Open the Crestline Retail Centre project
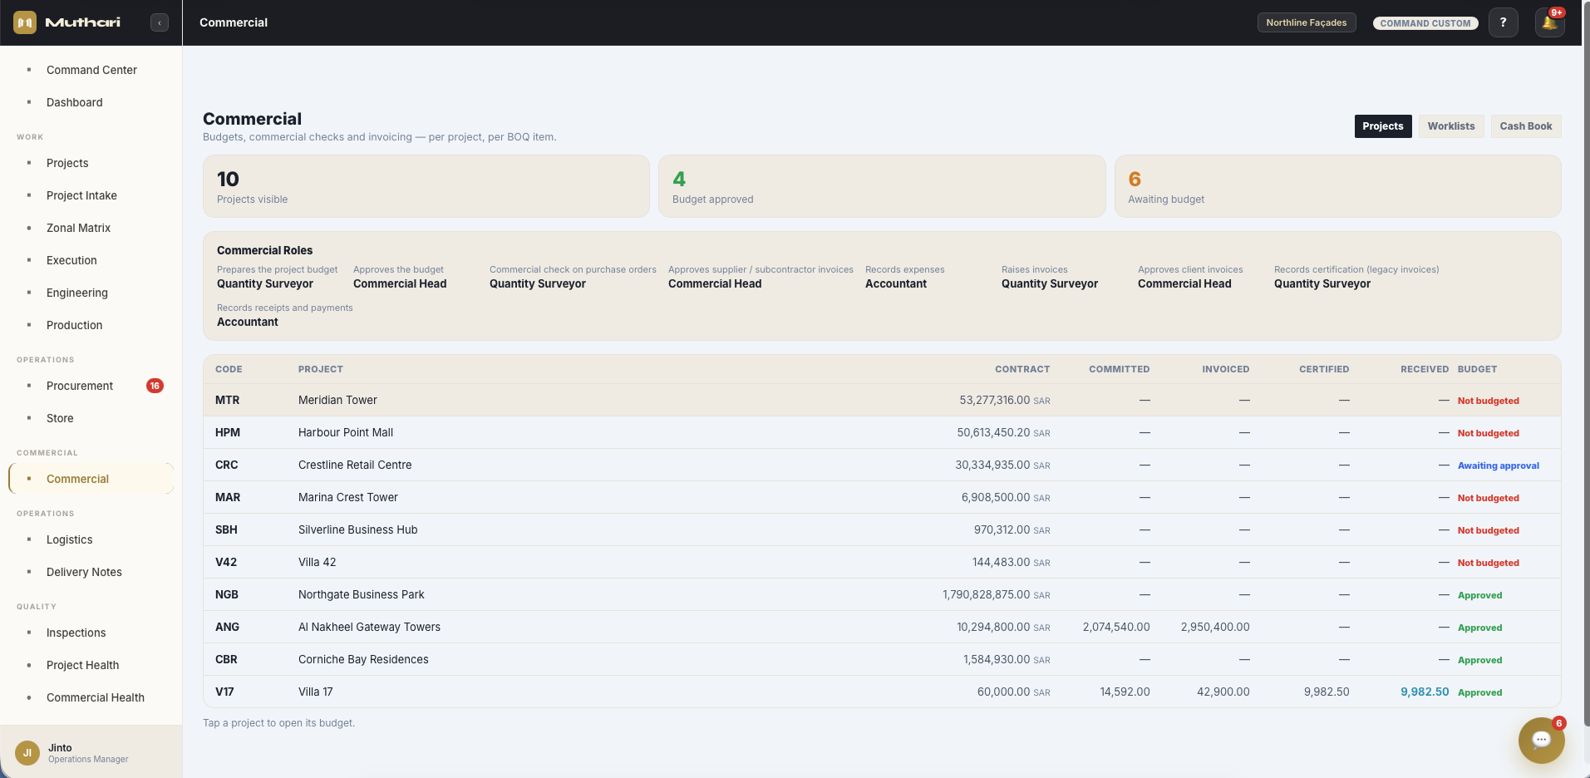The height and width of the screenshot is (778, 1590). pos(882,465)
